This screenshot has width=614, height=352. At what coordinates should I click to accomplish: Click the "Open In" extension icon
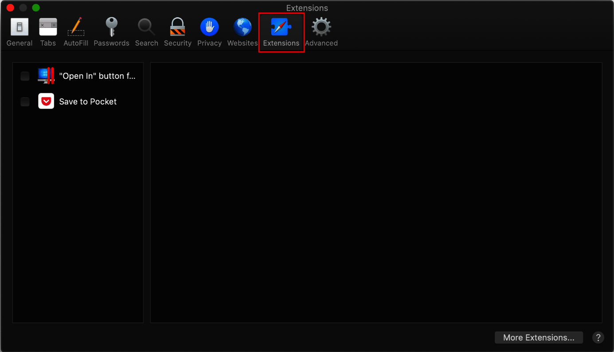[x=46, y=76]
